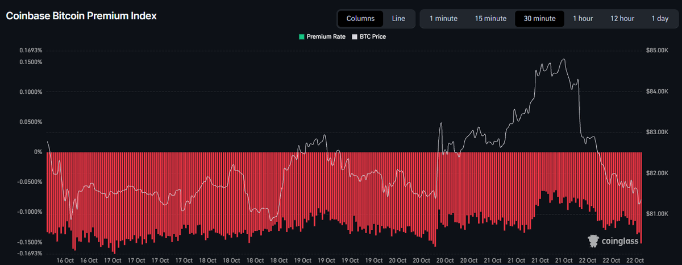This screenshot has width=682, height=265.
Task: Select the 12 hour interval
Action: tap(622, 19)
